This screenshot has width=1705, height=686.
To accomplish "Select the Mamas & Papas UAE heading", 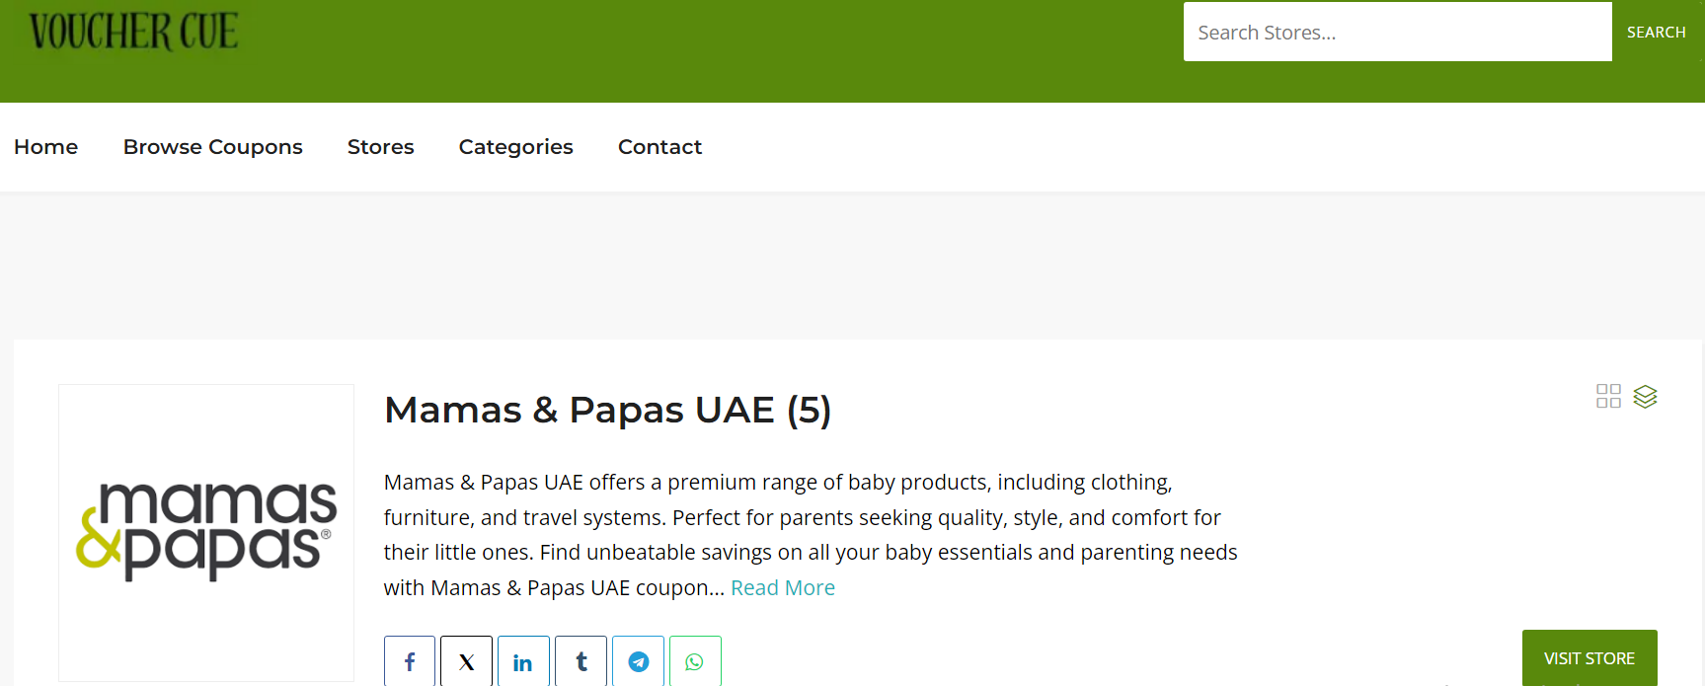I will pos(607,409).
